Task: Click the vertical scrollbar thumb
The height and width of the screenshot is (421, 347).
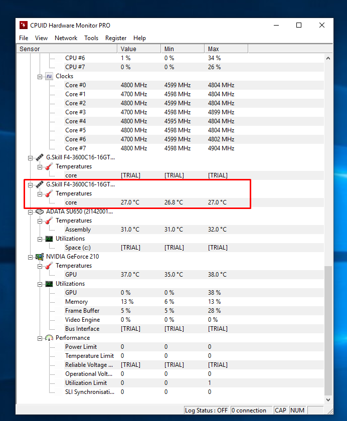Action: 328,330
